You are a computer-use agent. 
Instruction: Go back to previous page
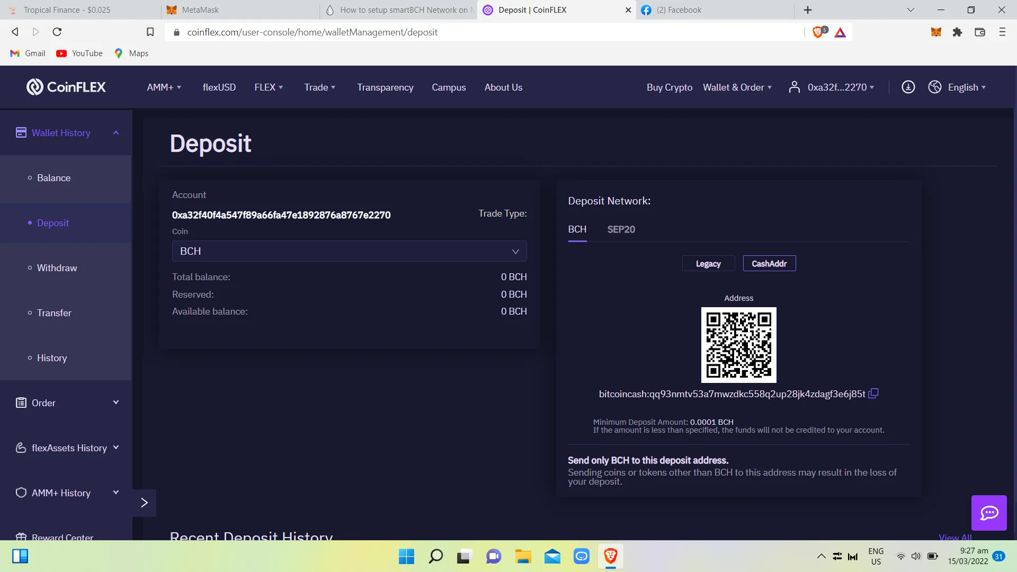point(15,32)
